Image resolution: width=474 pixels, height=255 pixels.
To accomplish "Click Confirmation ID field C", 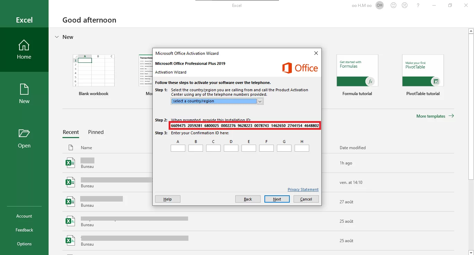I will pyautogui.click(x=213, y=148).
